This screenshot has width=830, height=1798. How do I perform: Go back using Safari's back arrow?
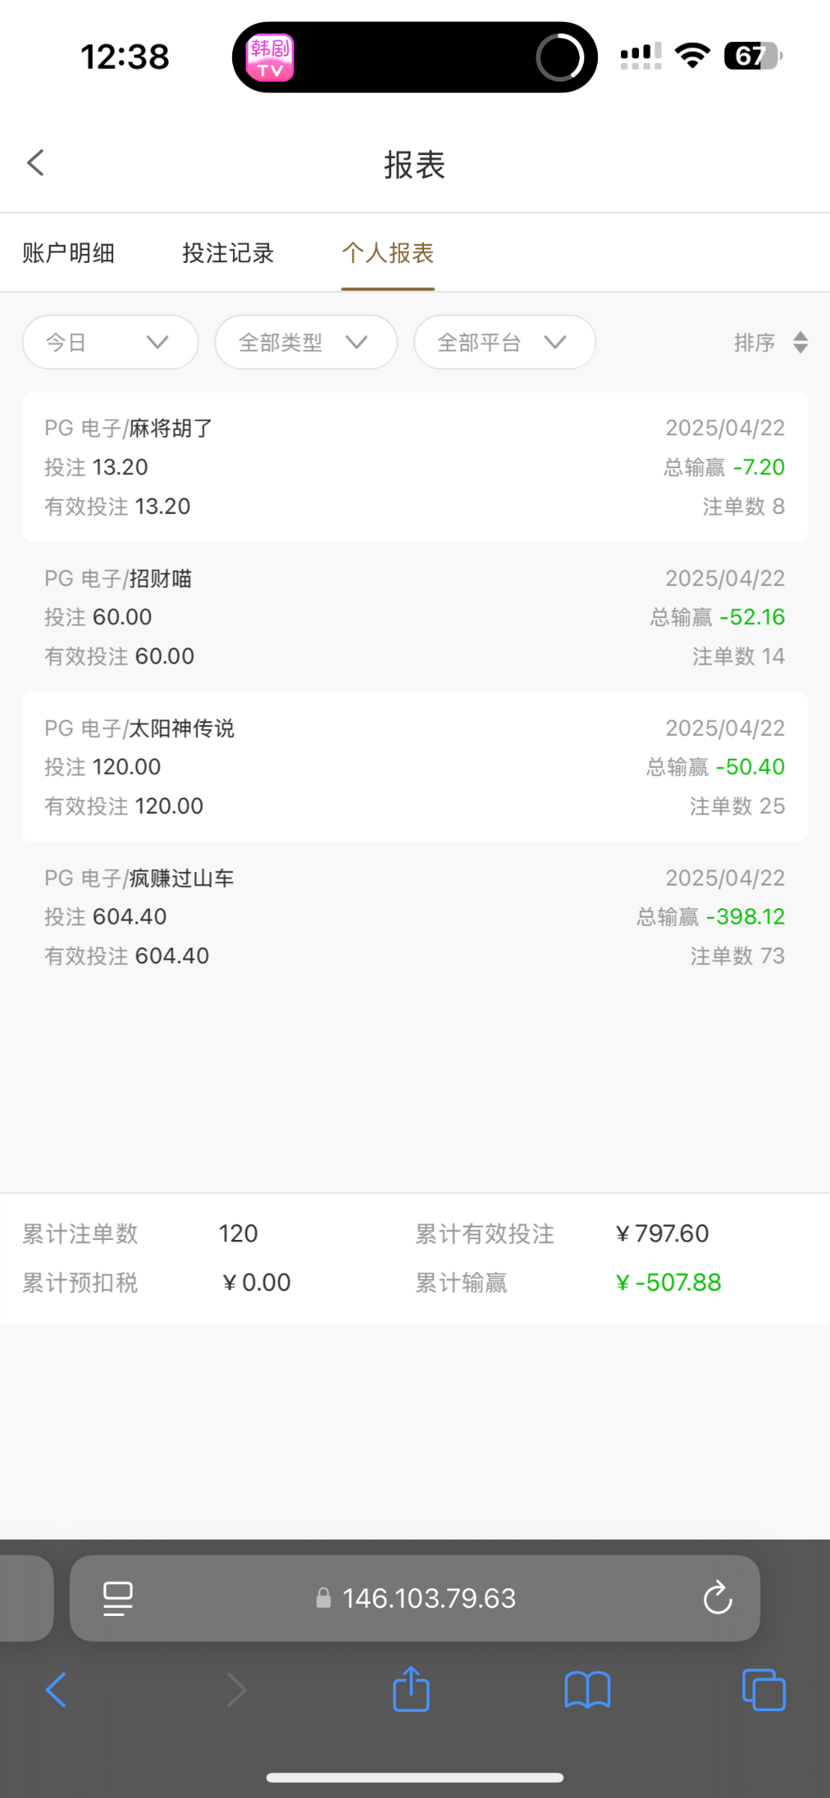(56, 1690)
